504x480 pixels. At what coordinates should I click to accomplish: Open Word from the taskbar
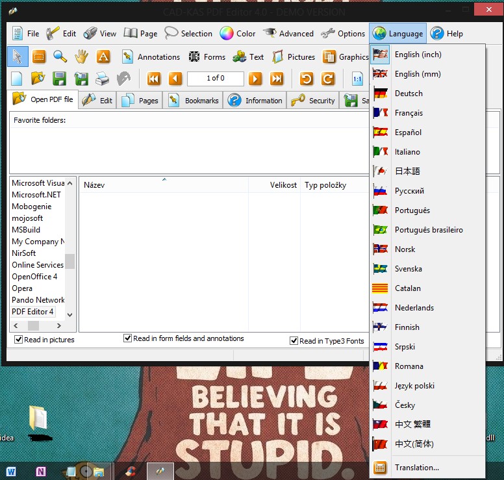[11, 472]
